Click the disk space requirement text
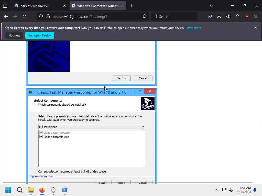Viewport: 262px width, 196px height. point(72,171)
